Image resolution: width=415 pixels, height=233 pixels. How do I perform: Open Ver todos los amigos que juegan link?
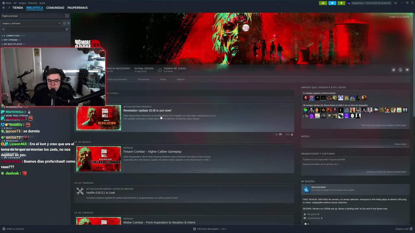[x=384, y=125]
